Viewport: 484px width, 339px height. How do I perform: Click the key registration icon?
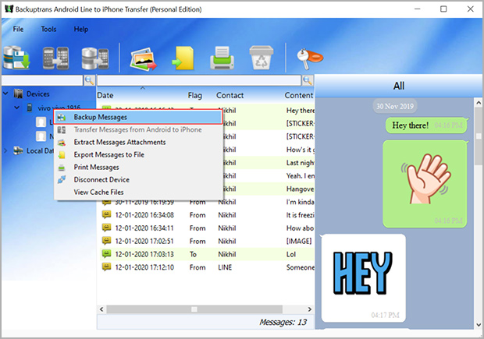(301, 57)
